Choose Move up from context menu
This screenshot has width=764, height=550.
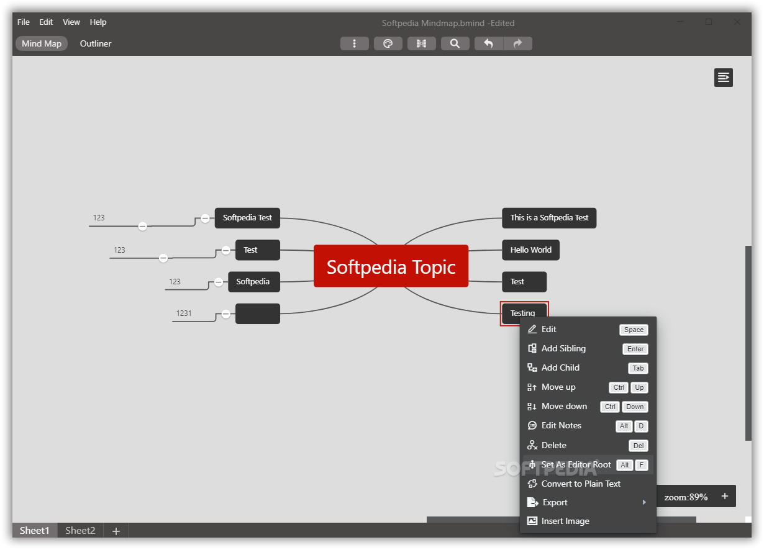[x=558, y=387]
